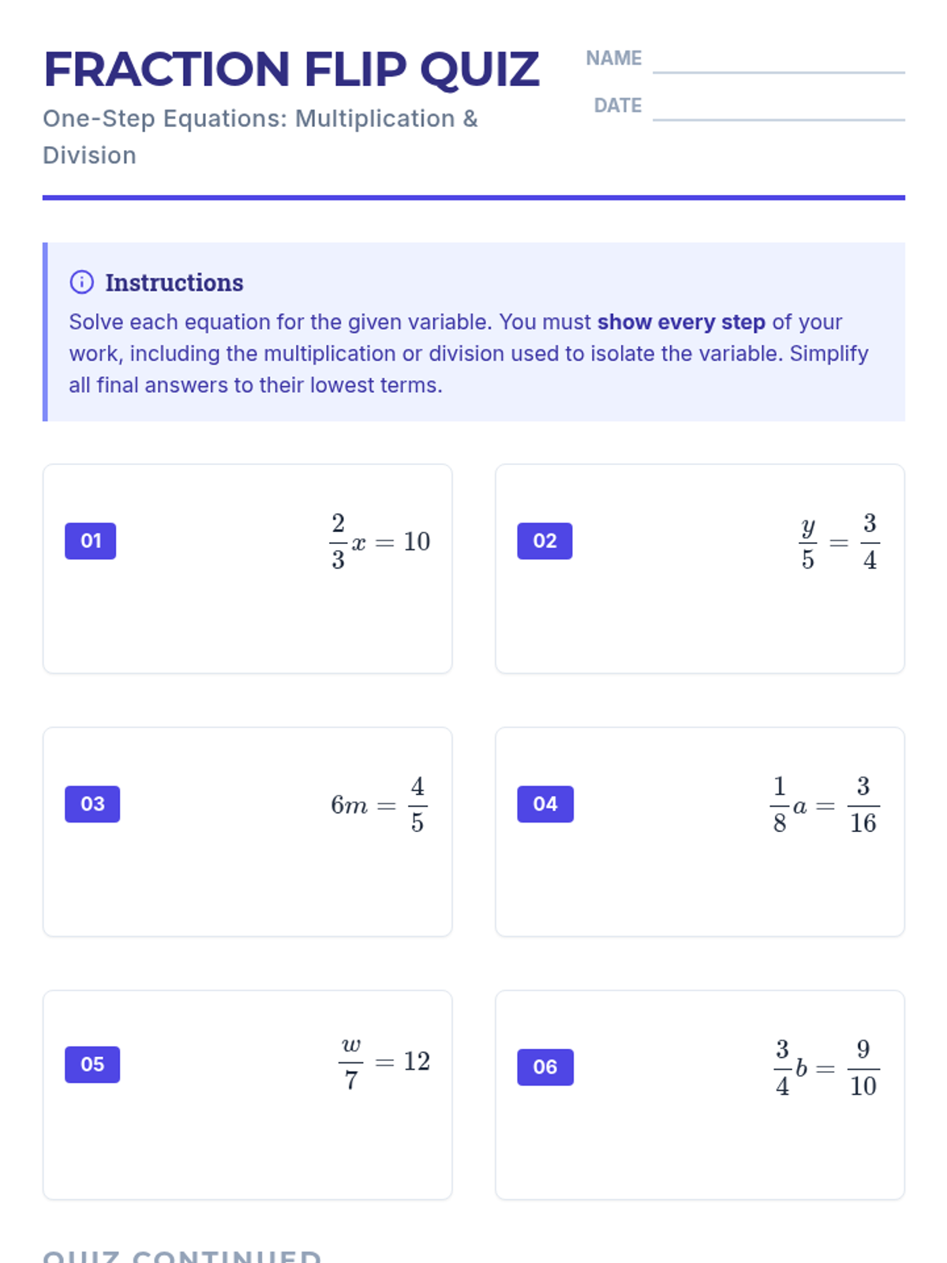
Task: Click the equation two-thirds x equals 10
Action: (x=380, y=542)
